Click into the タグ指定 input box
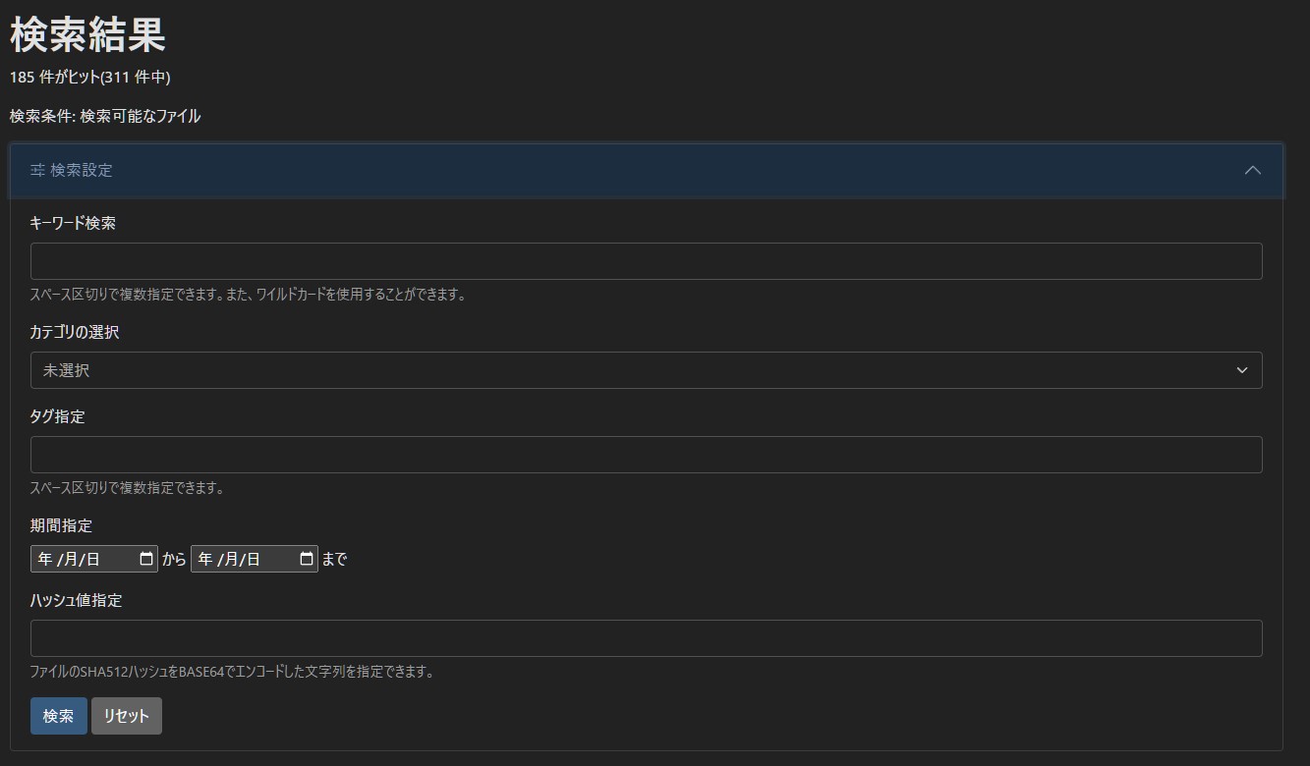 (646, 455)
